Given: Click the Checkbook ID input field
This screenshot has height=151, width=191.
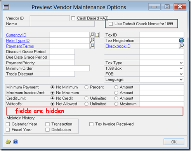Looking at the screenshot, I should pos(159,46).
